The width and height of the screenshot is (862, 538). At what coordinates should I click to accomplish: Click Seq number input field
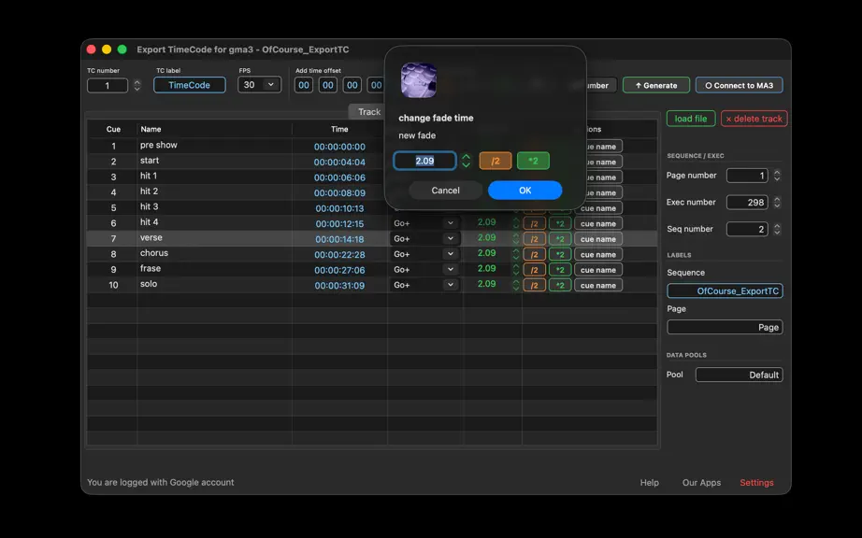pyautogui.click(x=747, y=229)
